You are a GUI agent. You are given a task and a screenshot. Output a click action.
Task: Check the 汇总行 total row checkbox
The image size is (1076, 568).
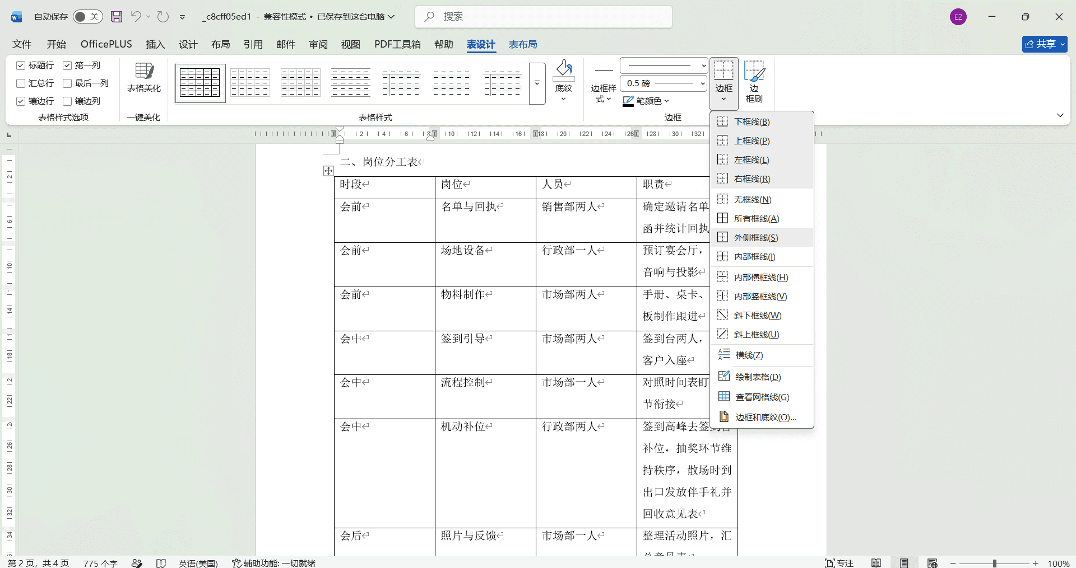click(x=21, y=83)
